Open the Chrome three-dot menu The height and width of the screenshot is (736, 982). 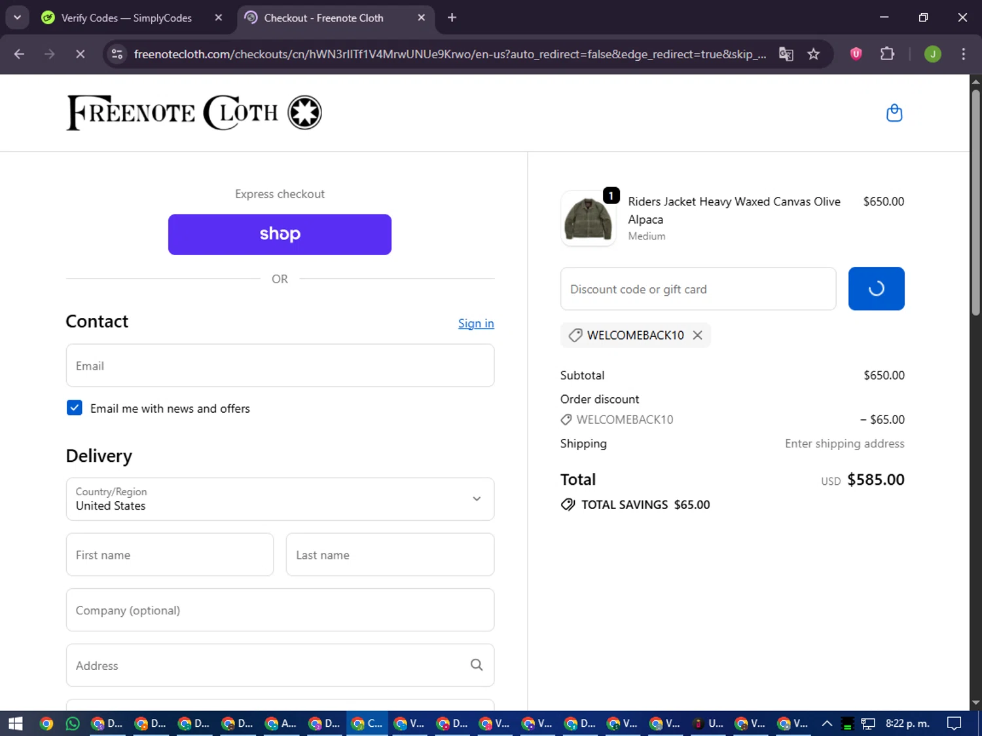pos(963,54)
